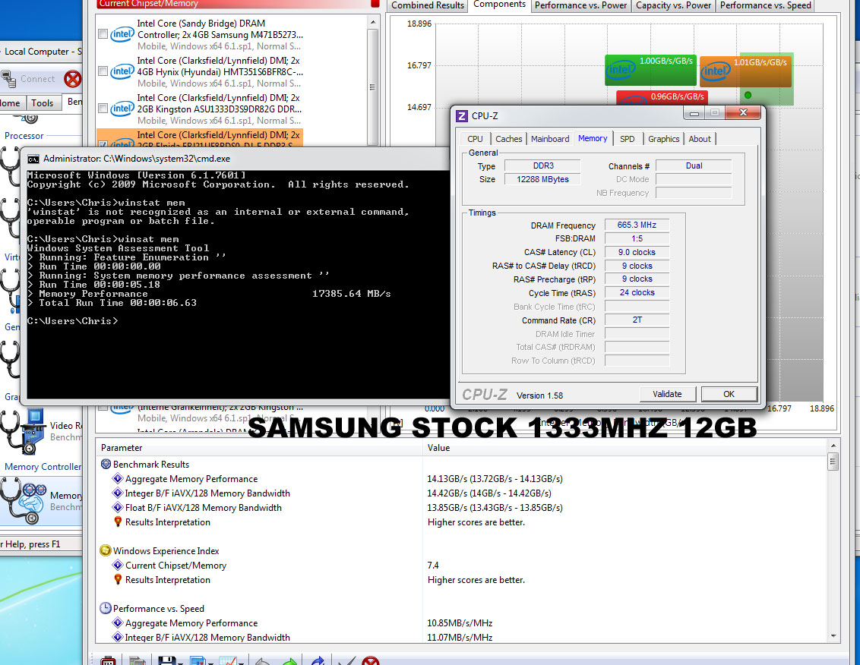This screenshot has height=665, width=860.
Task: Click the floppy disk save icon in bottom toolbar
Action: (166, 660)
